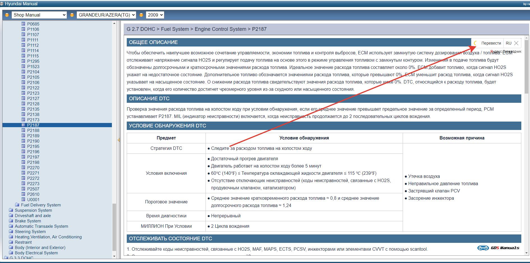Open the P1106 code page

[x=33, y=29]
